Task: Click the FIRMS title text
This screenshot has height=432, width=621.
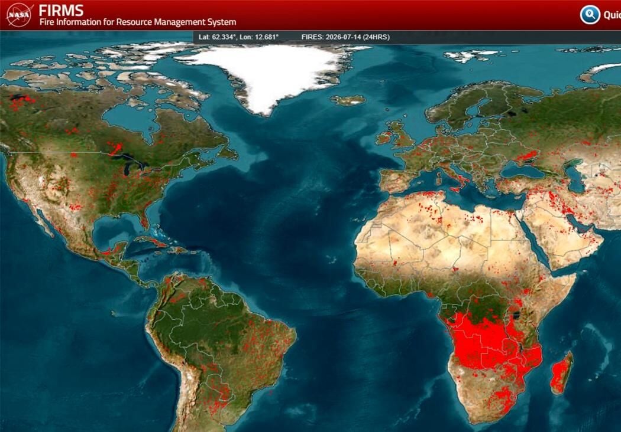Action: point(61,10)
